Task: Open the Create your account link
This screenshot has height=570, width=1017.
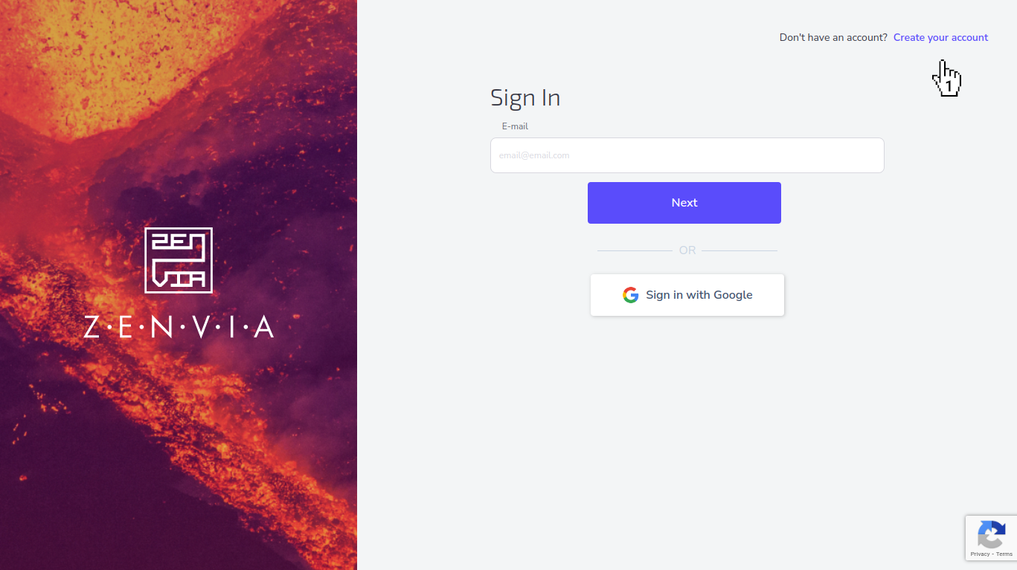Action: (940, 37)
